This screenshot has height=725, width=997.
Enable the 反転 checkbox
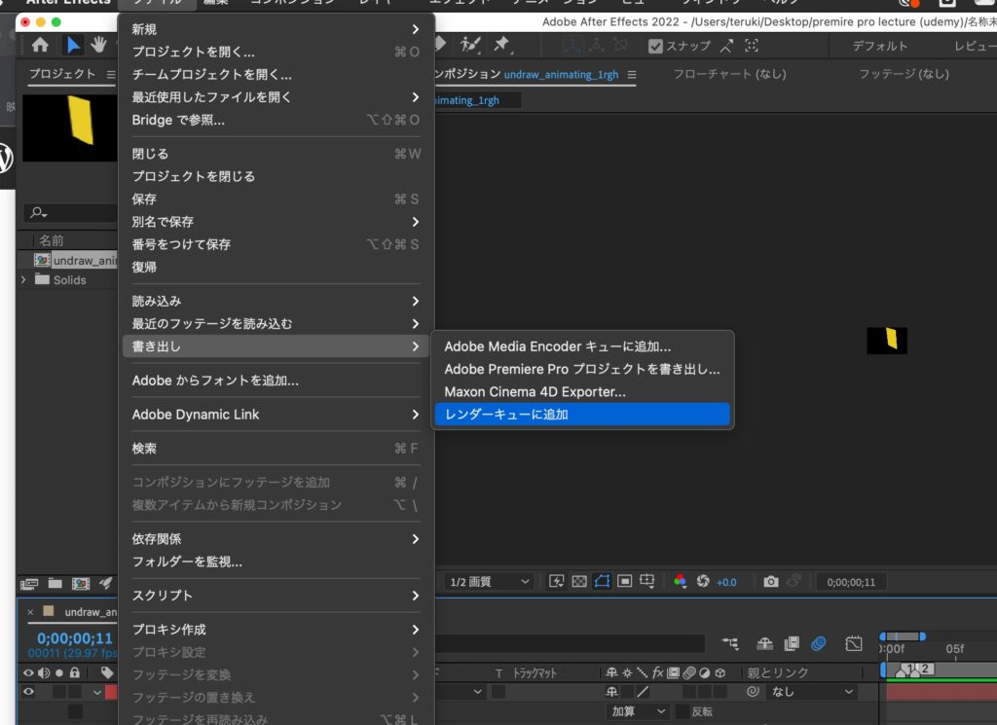click(x=682, y=711)
